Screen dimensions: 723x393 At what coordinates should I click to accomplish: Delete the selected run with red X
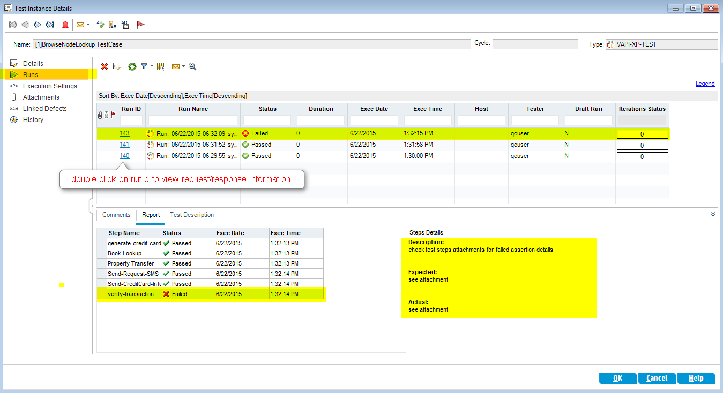coord(105,66)
